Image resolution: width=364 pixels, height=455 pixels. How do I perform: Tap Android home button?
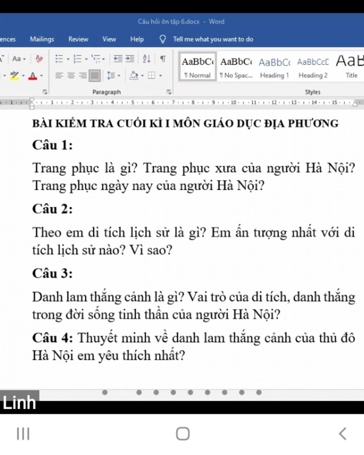pos(183,434)
